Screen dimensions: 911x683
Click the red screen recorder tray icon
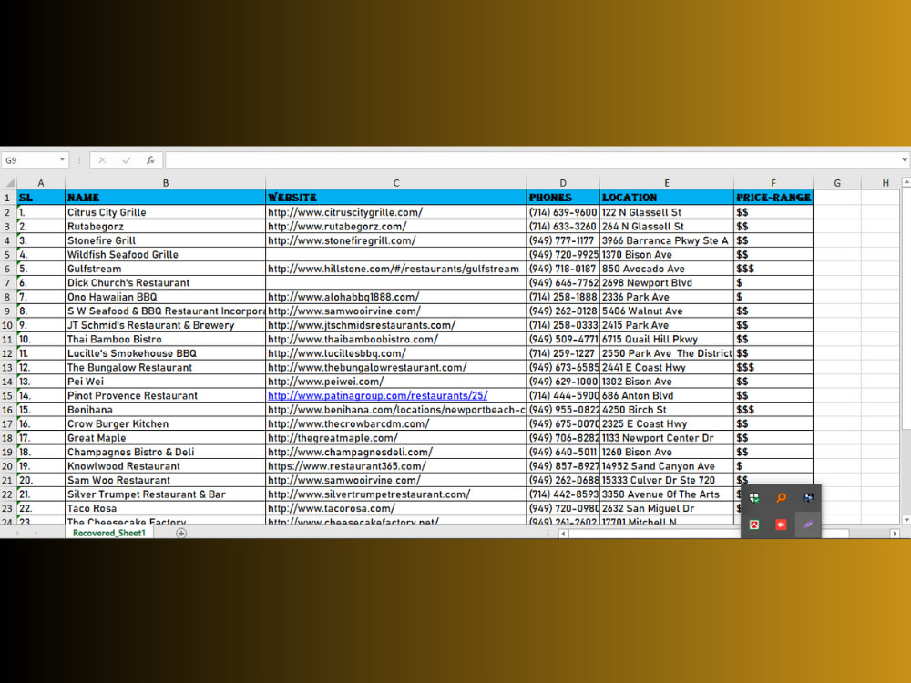click(x=781, y=525)
